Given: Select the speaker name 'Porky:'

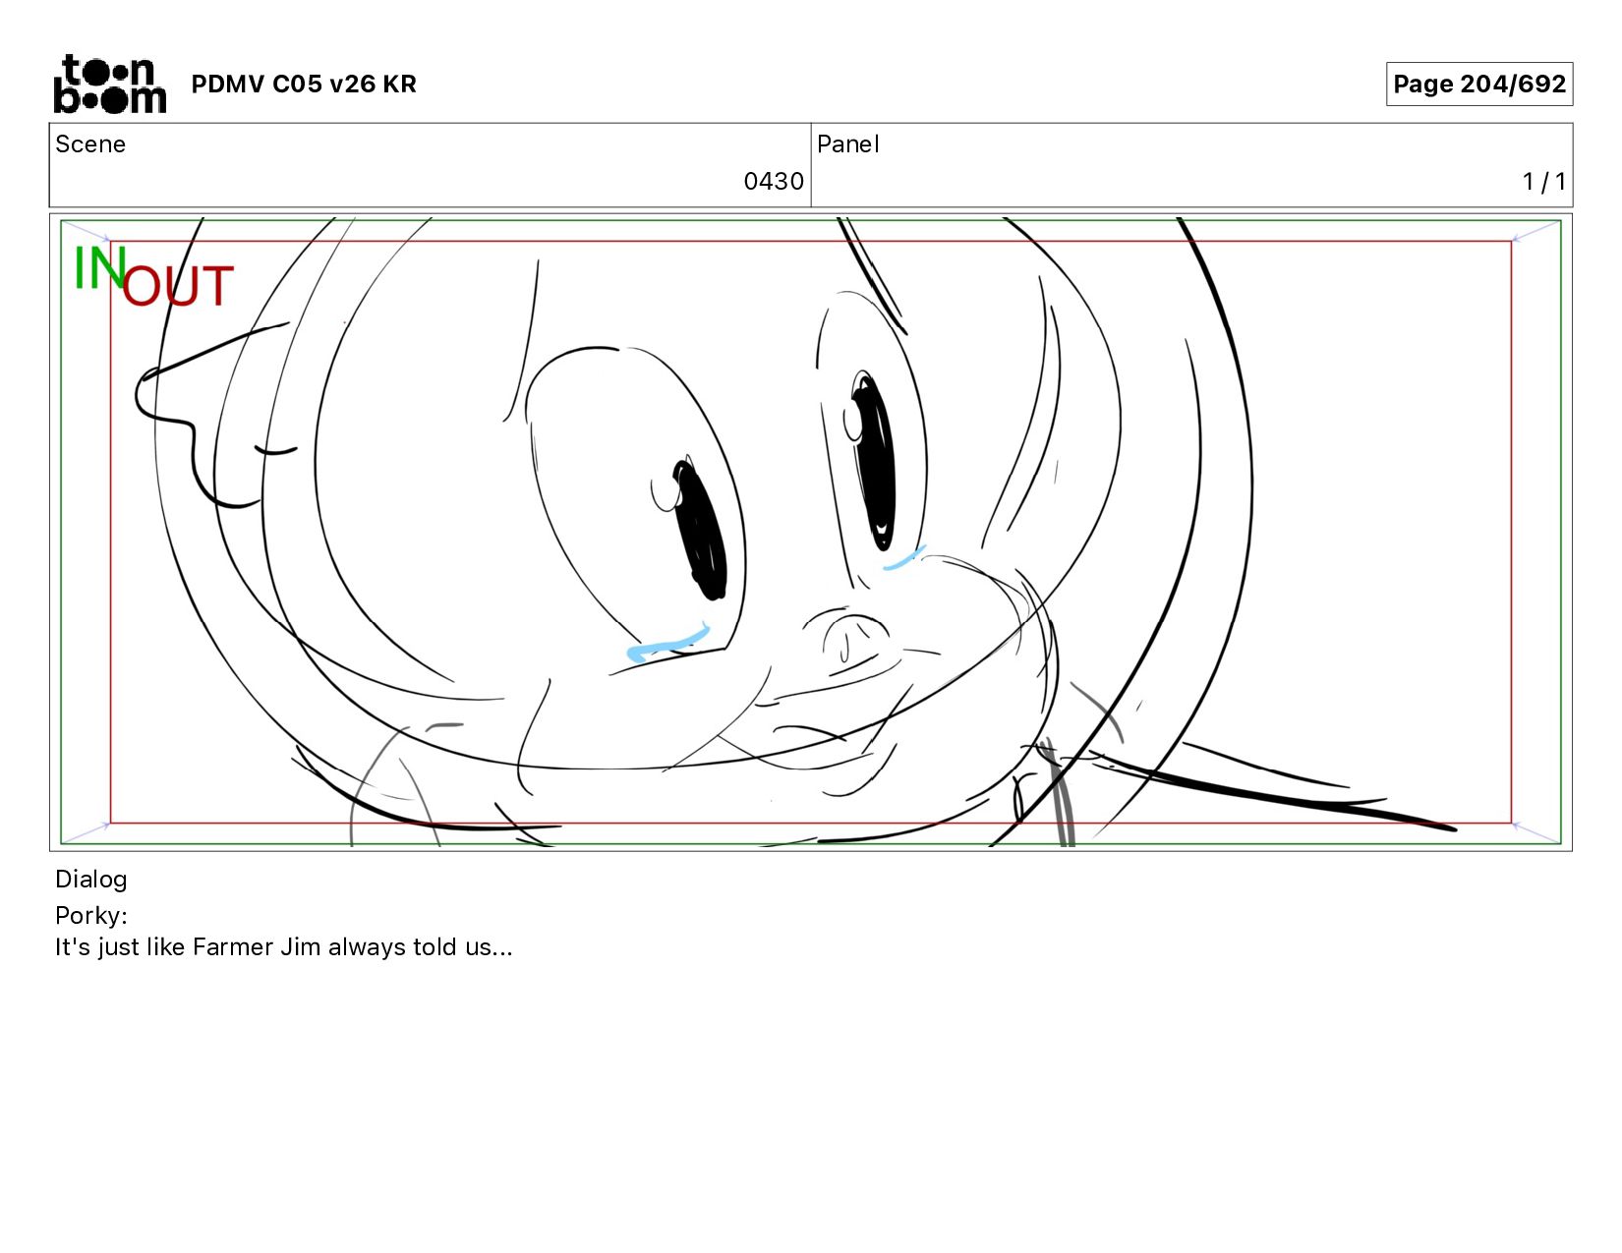Looking at the screenshot, I should tap(91, 916).
